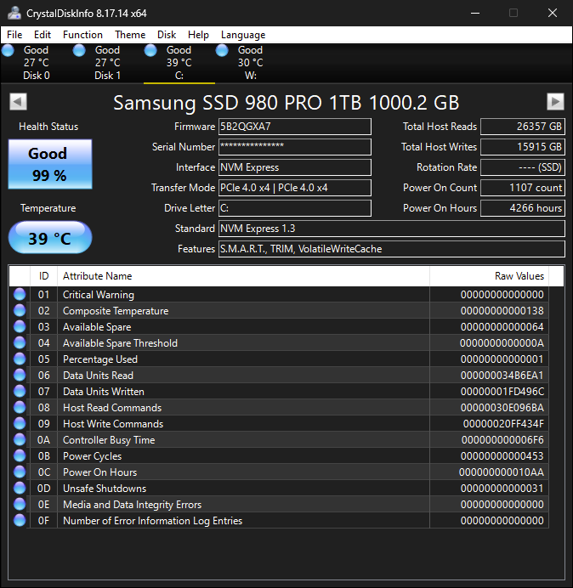Click the Attribute Name column header

click(243, 276)
